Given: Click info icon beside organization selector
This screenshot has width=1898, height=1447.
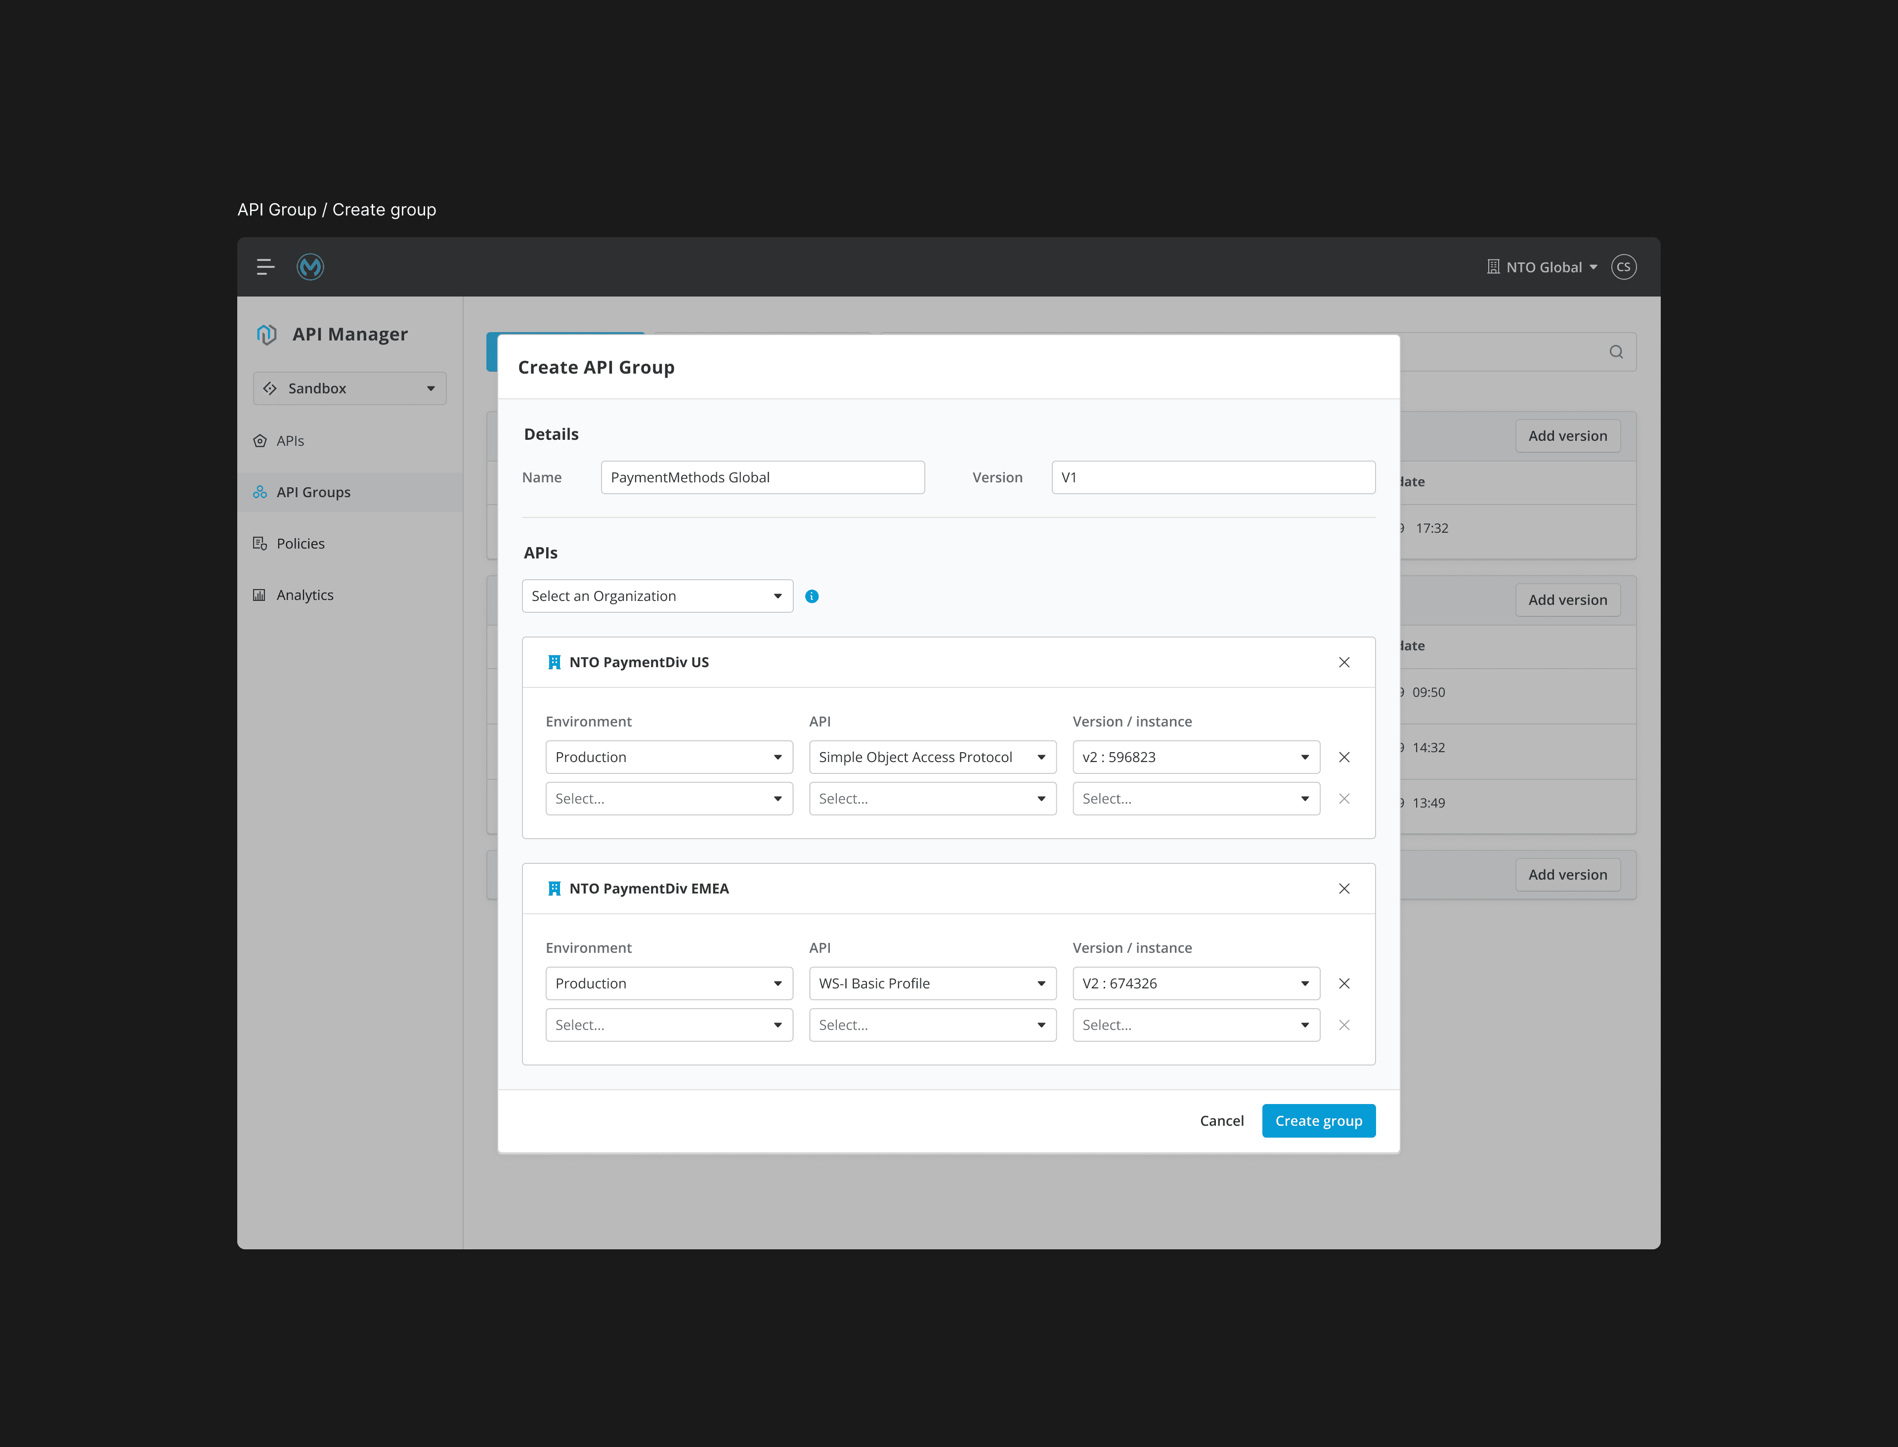Looking at the screenshot, I should click(x=812, y=596).
